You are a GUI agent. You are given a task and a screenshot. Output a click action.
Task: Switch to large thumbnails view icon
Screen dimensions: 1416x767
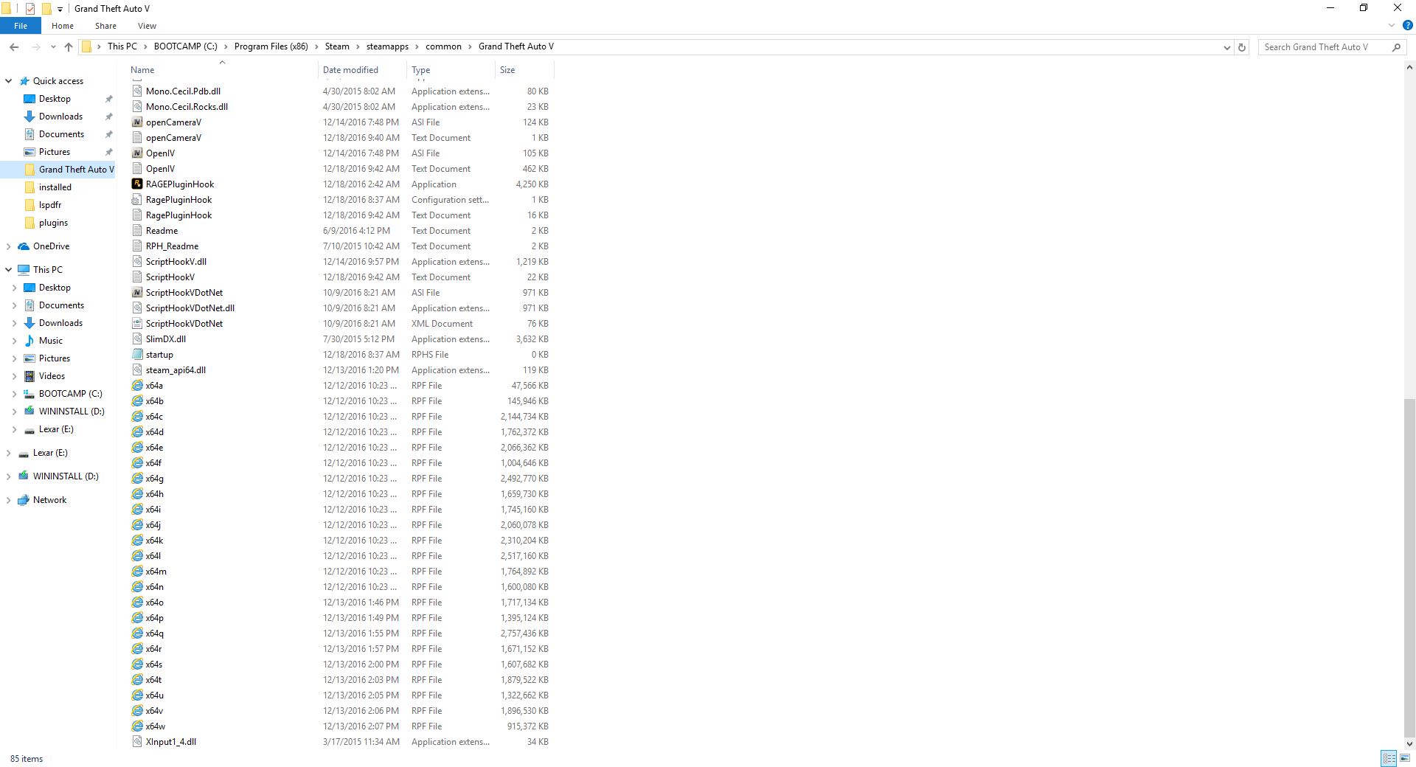click(x=1405, y=758)
